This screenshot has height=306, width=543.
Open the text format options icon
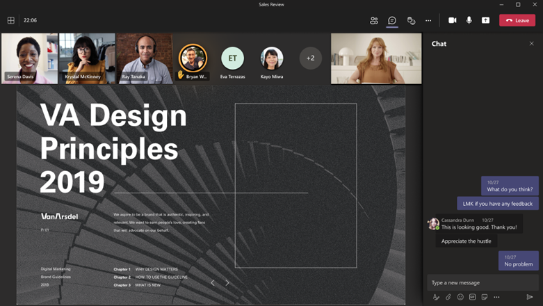pos(436,297)
